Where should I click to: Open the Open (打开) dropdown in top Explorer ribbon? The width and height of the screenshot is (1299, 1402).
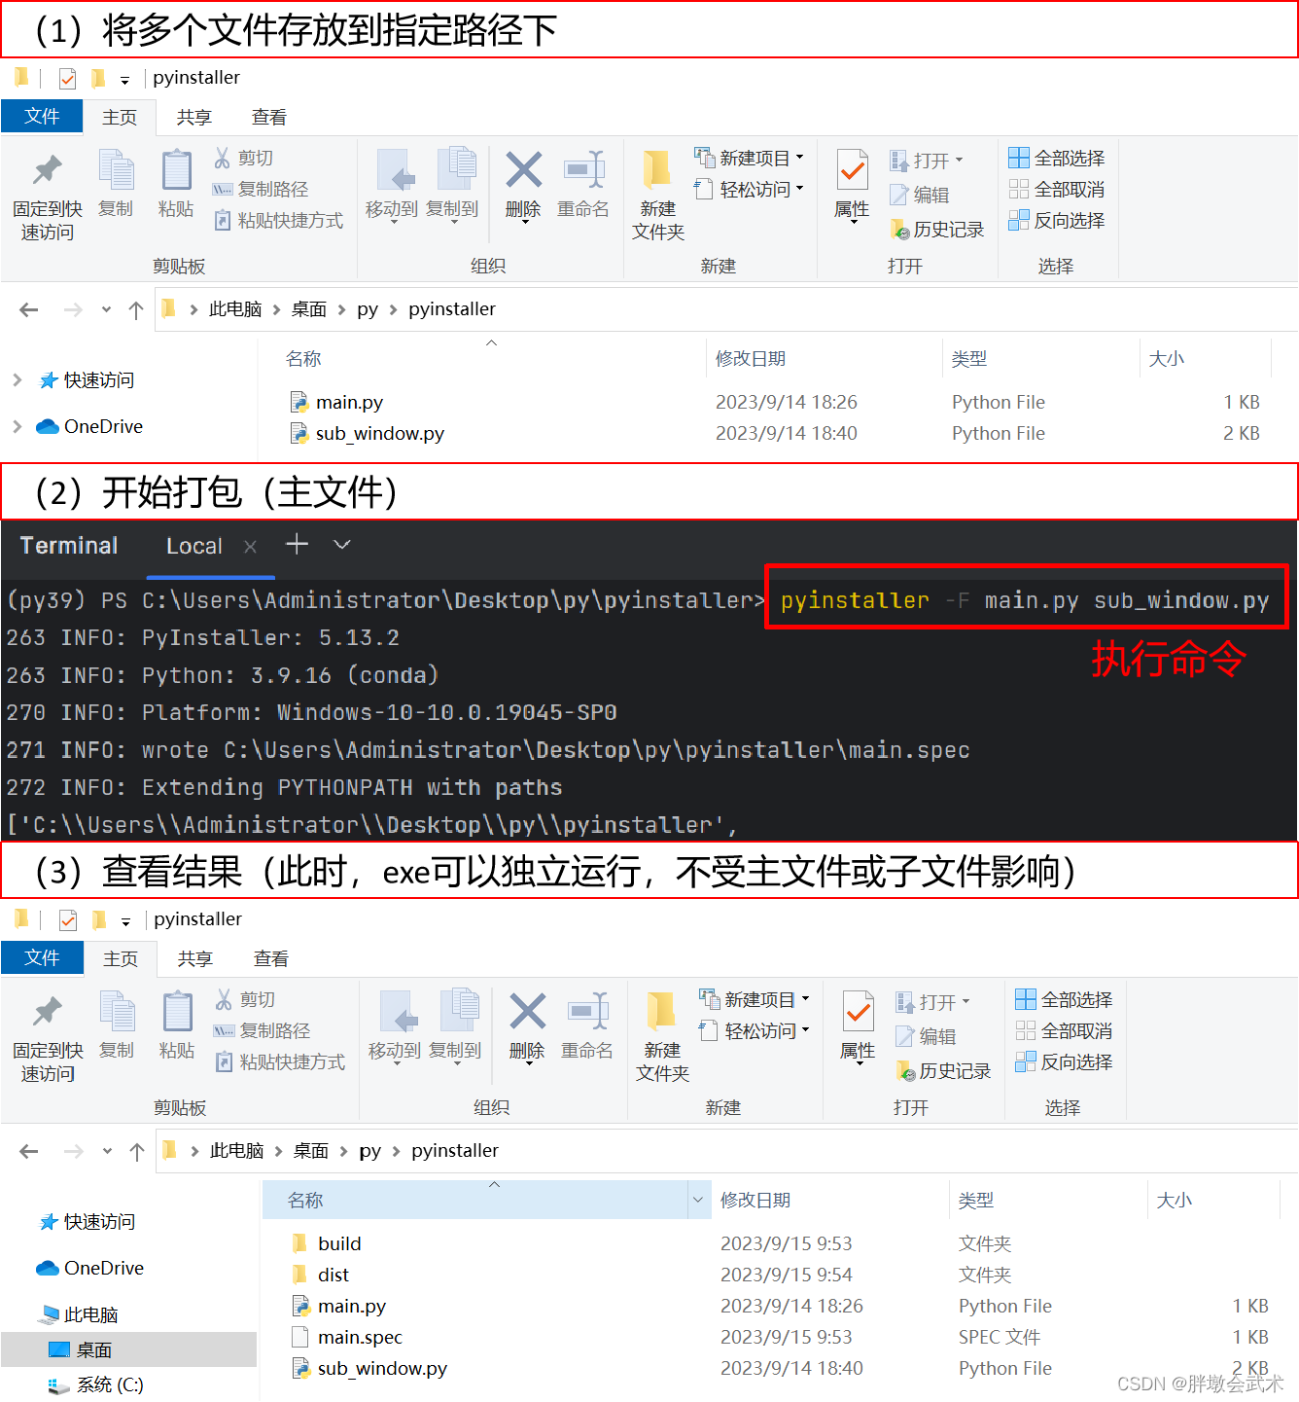point(927,160)
